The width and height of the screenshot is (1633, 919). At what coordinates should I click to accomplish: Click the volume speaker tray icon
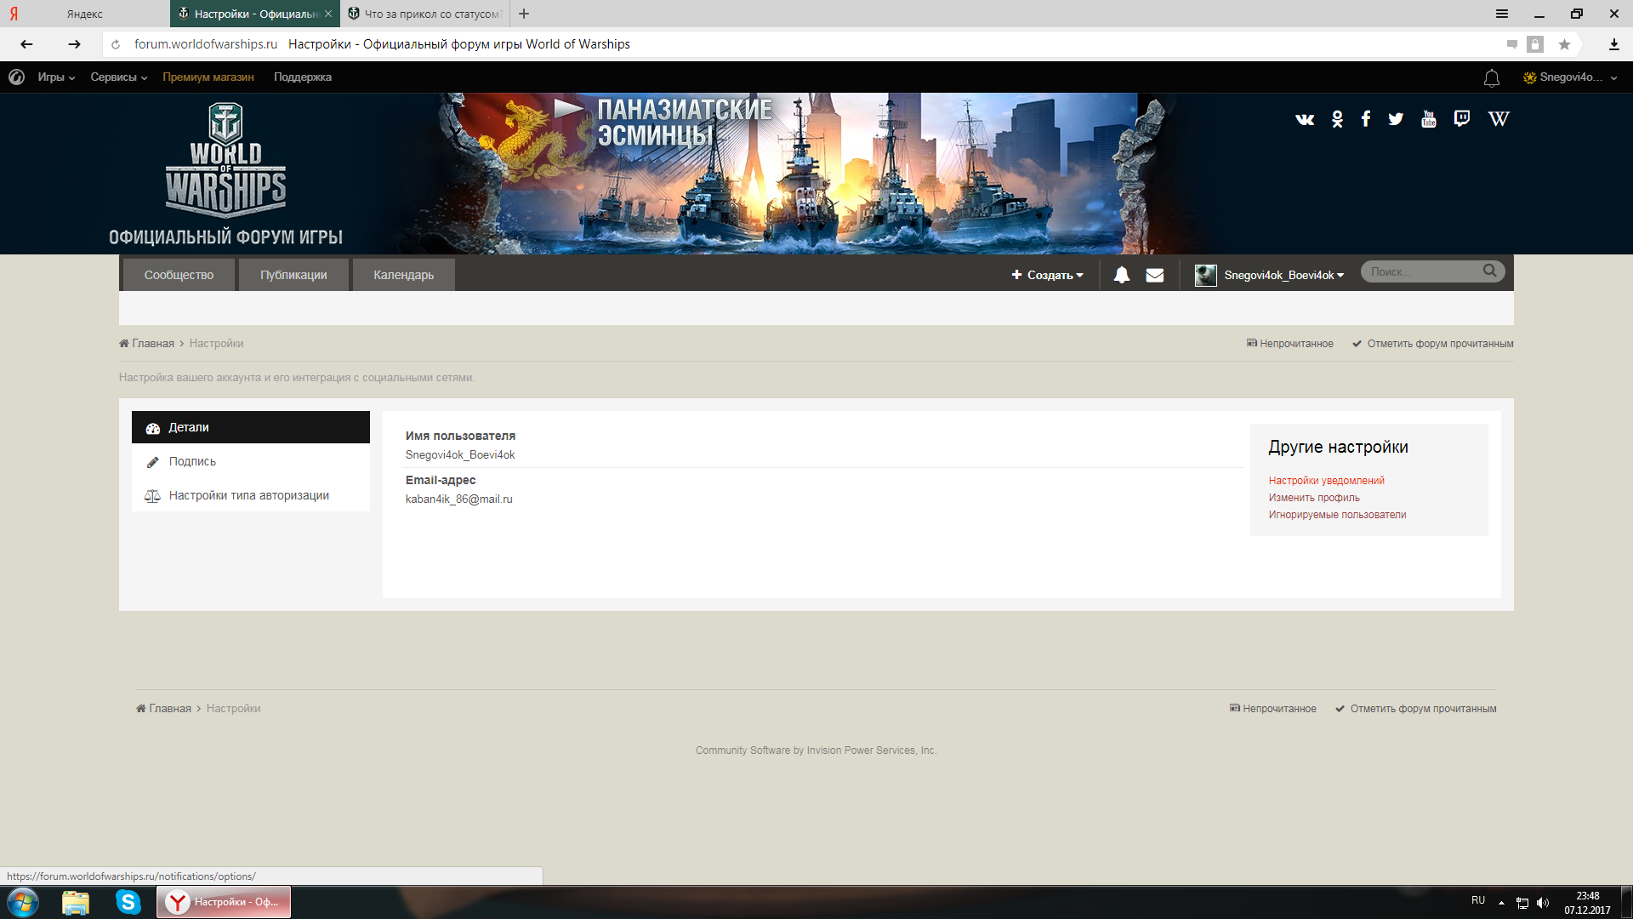point(1543,903)
